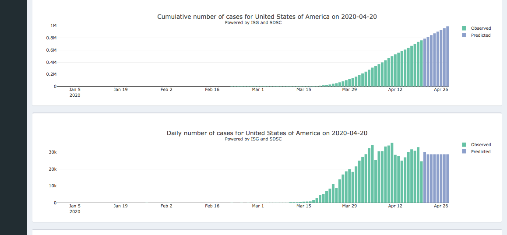Click purple Predicted swatch in daily chart legend

[x=464, y=152]
